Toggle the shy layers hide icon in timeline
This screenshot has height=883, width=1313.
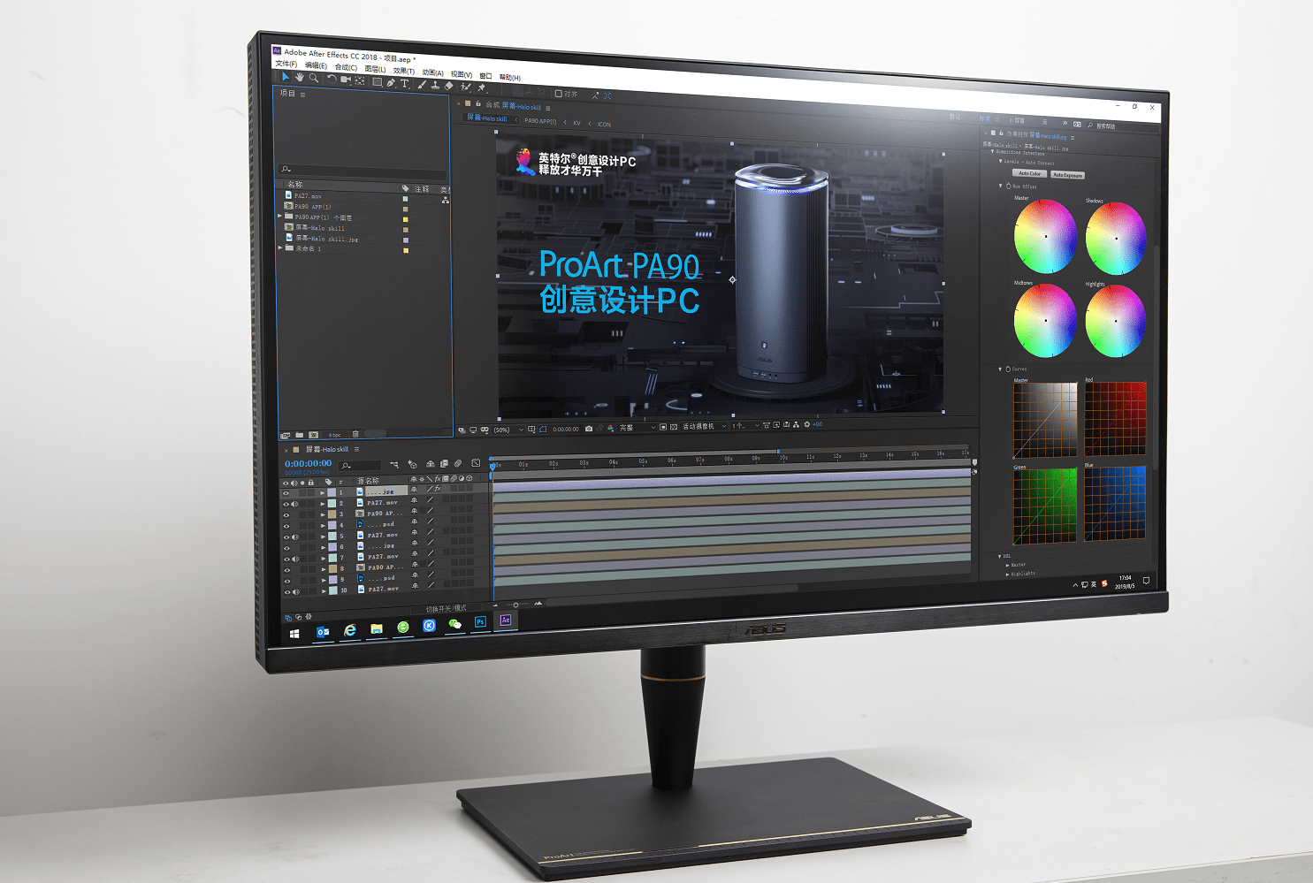tap(431, 464)
